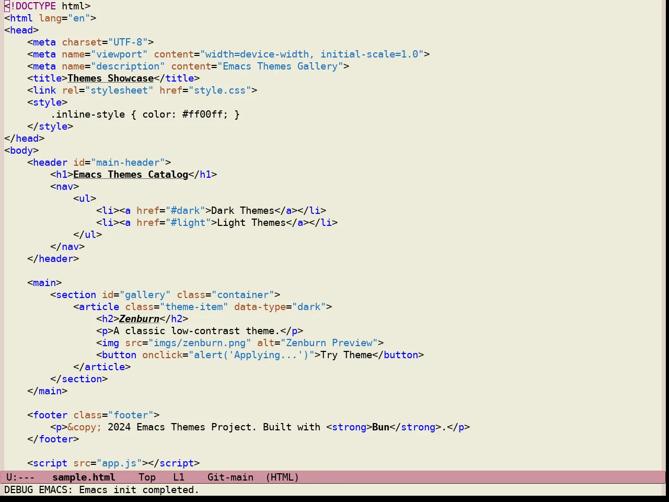Image resolution: width=669 pixels, height=502 pixels.
Task: Place cursor on the DOCTYPE keyword
Action: pyautogui.click(x=36, y=6)
